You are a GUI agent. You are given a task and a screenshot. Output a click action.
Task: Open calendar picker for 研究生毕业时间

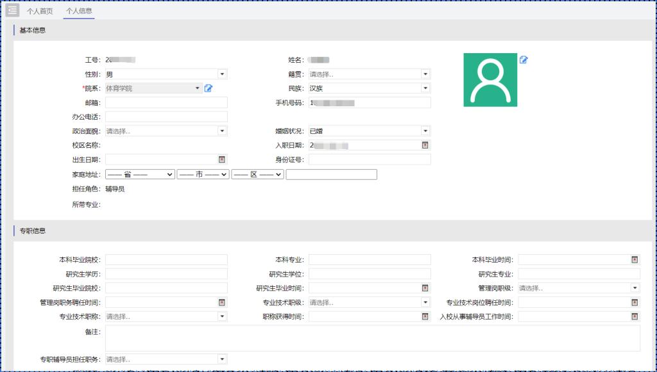click(425, 288)
